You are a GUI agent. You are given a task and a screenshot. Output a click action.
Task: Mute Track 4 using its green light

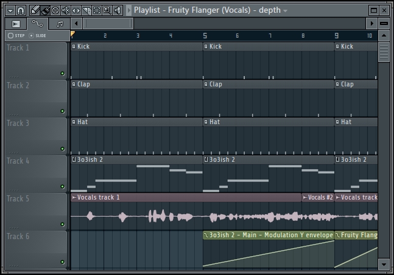pos(63,186)
